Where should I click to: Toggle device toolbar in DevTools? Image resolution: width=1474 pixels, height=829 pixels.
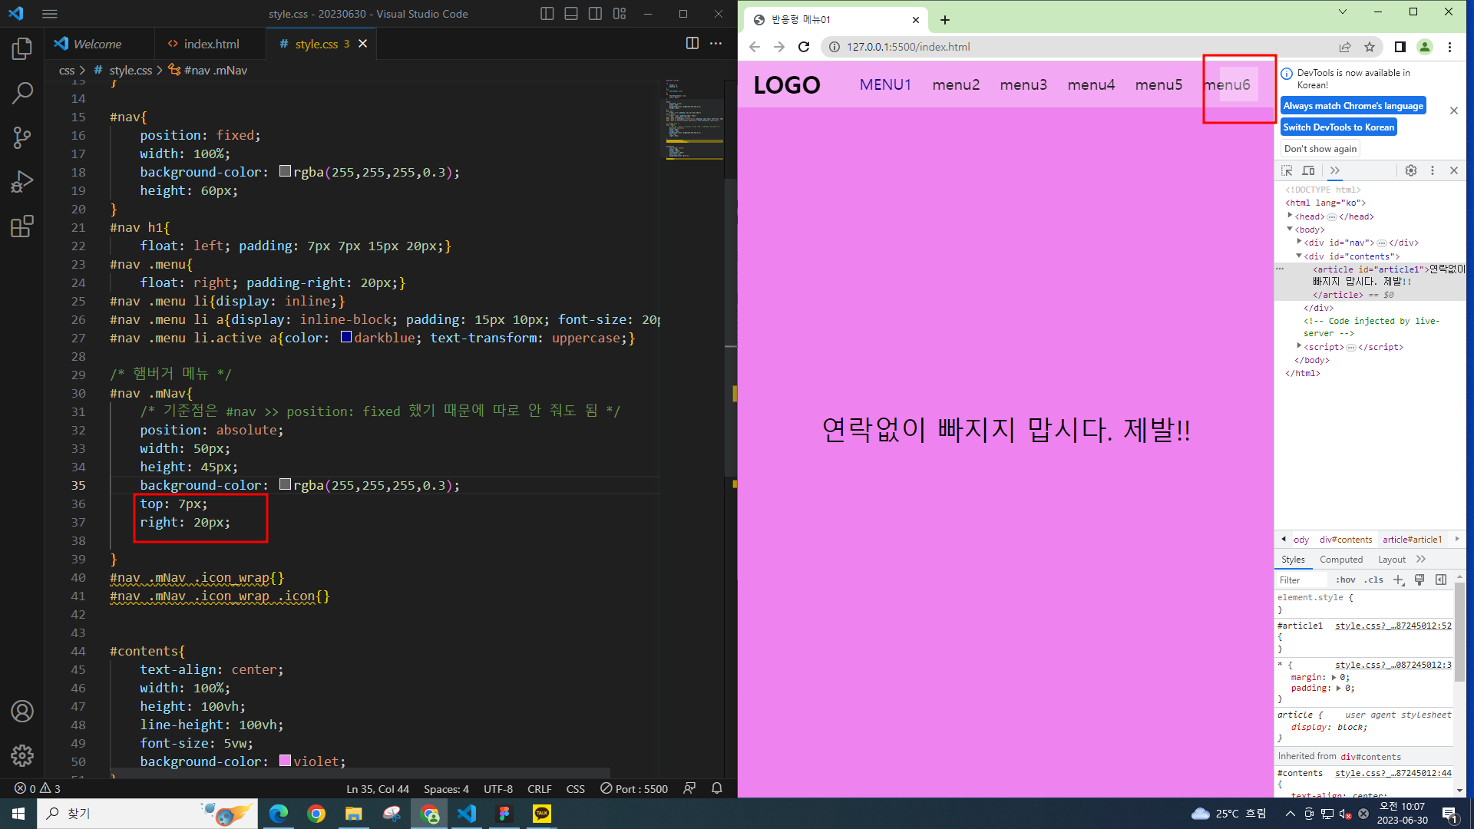tap(1309, 170)
